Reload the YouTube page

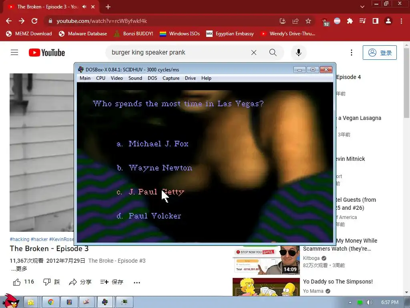34,21
